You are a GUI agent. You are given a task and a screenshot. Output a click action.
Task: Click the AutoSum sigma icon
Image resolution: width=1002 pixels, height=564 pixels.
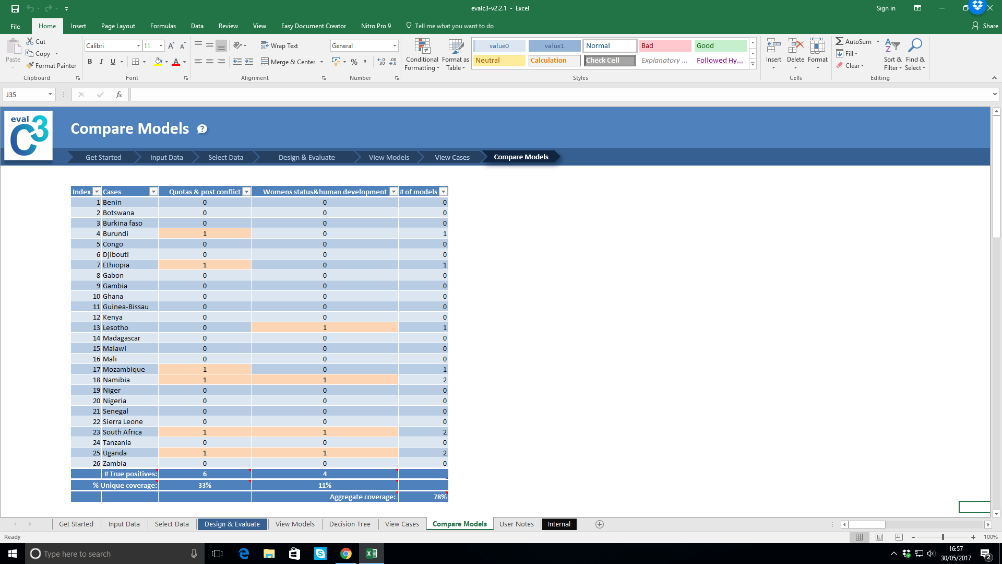[x=839, y=41]
